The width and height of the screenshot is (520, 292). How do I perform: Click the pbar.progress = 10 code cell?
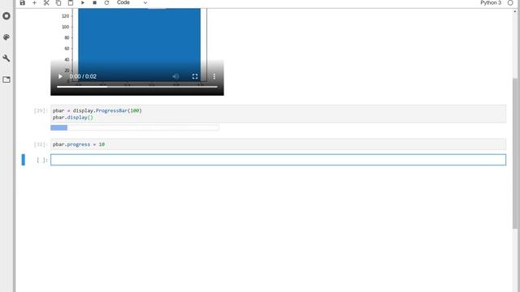[278, 144]
